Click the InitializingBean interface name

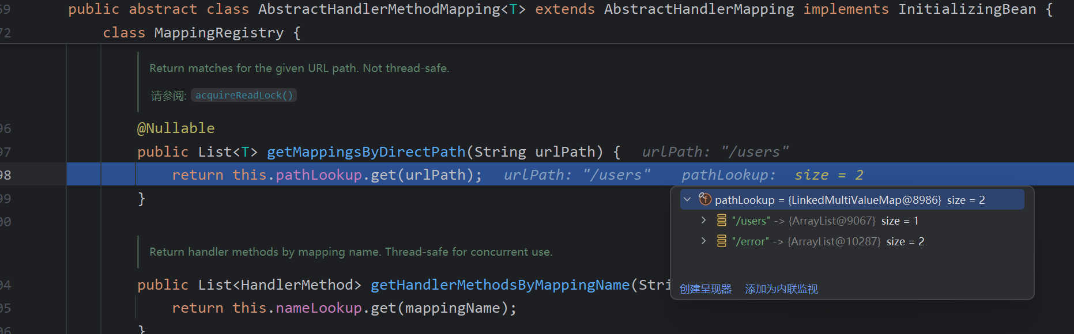967,9
